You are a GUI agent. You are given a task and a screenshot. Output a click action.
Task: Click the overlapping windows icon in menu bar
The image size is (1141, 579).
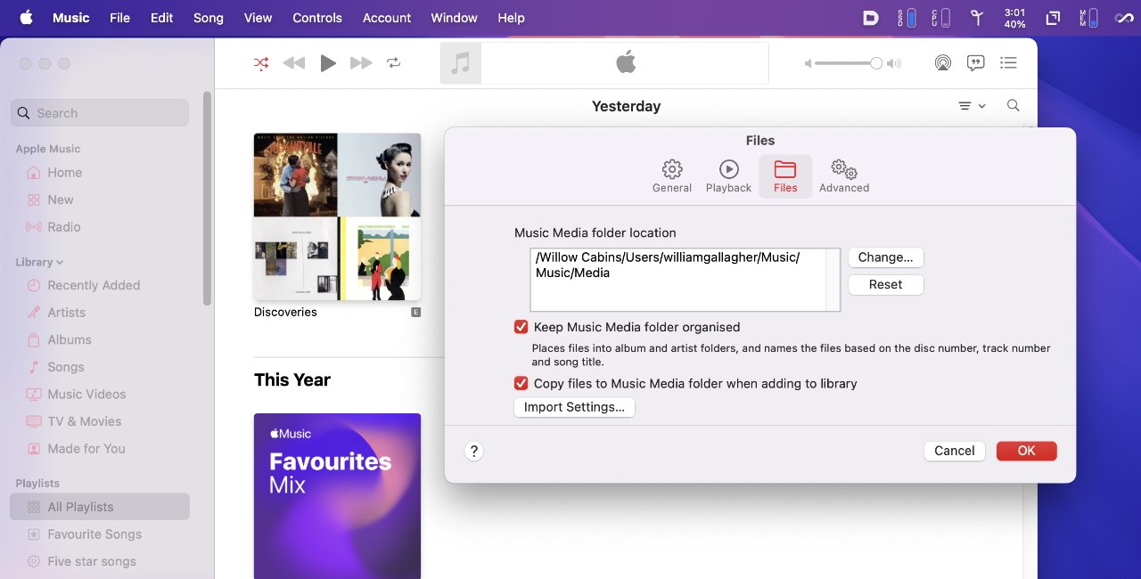coord(1053,18)
